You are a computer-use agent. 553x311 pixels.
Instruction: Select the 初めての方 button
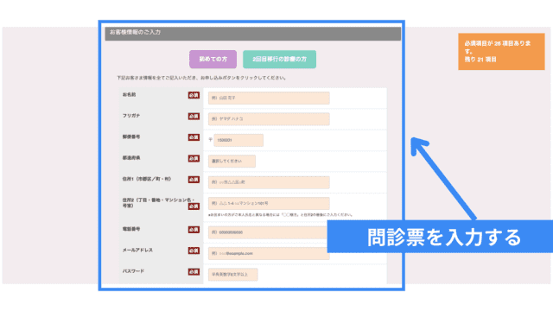[x=213, y=60]
